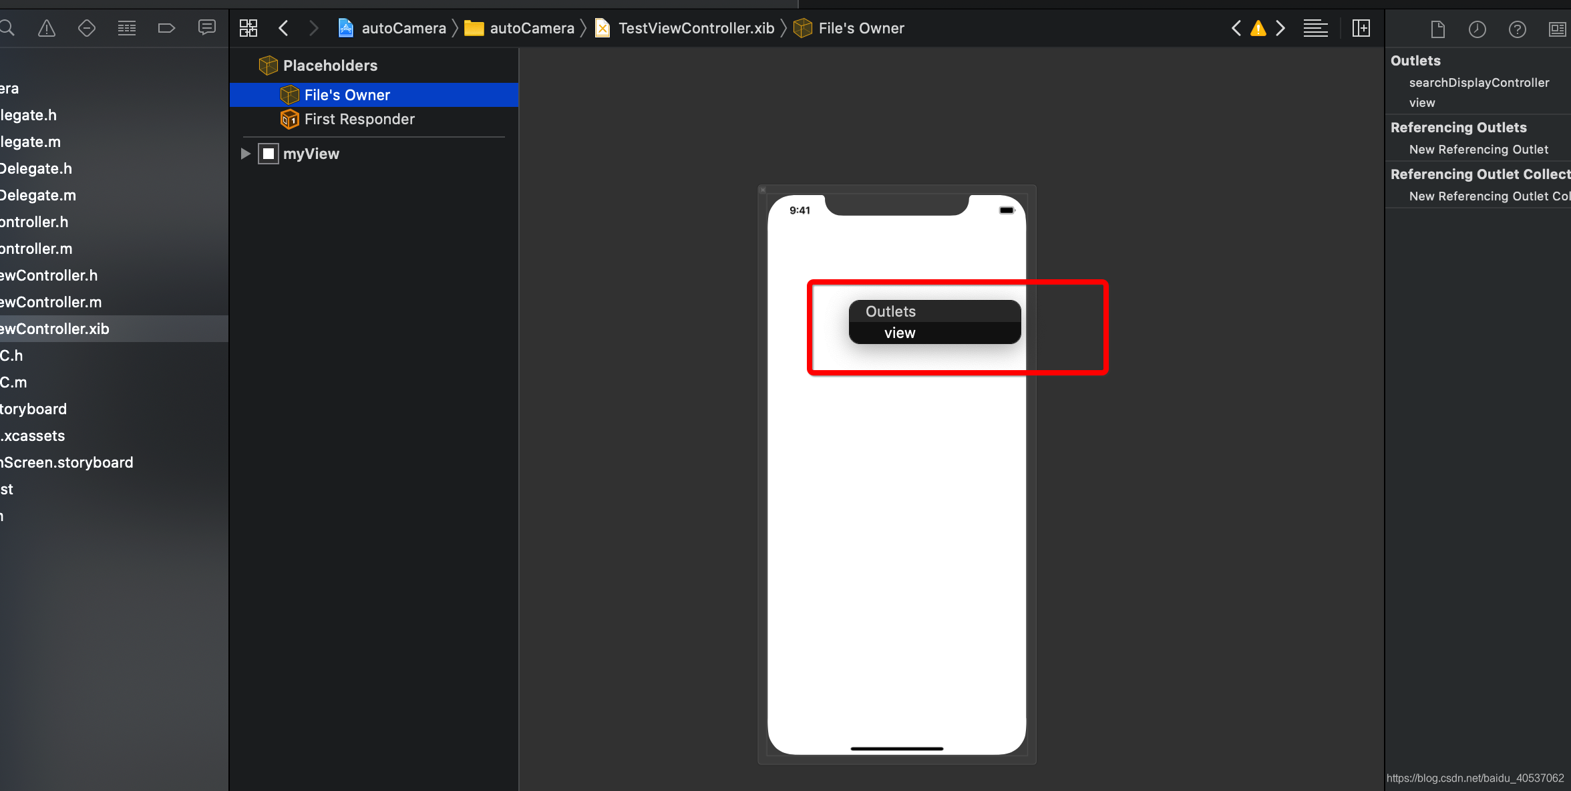This screenshot has width=1571, height=791.
Task: Open the highlighted ViewController.xib file
Action: 114,329
